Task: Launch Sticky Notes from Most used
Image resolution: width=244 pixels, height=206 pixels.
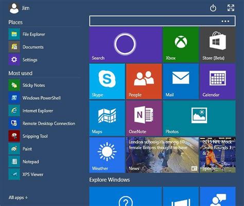Action: click(x=14, y=85)
